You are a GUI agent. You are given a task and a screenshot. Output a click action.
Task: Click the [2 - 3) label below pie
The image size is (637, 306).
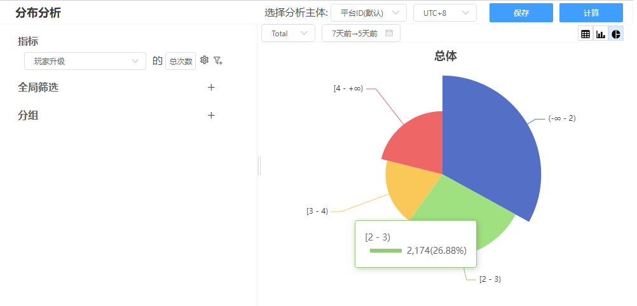tap(490, 279)
